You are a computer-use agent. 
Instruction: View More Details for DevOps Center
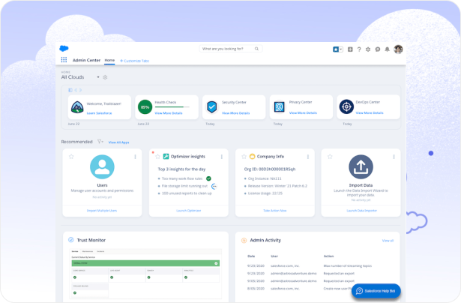370,112
